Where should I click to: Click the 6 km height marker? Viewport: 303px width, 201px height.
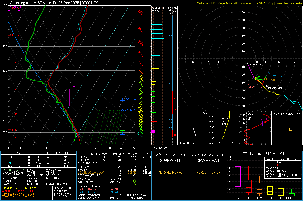[x=14, y=89]
